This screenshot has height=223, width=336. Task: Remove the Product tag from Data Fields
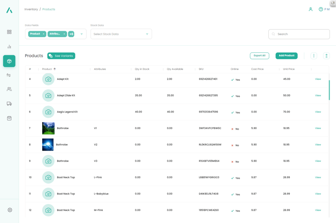click(x=44, y=34)
